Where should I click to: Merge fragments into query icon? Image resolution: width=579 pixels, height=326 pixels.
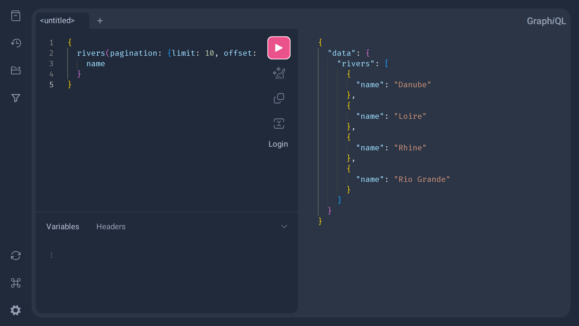[279, 124]
